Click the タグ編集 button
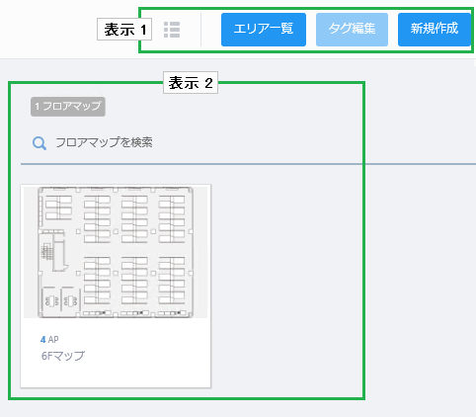 point(352,30)
